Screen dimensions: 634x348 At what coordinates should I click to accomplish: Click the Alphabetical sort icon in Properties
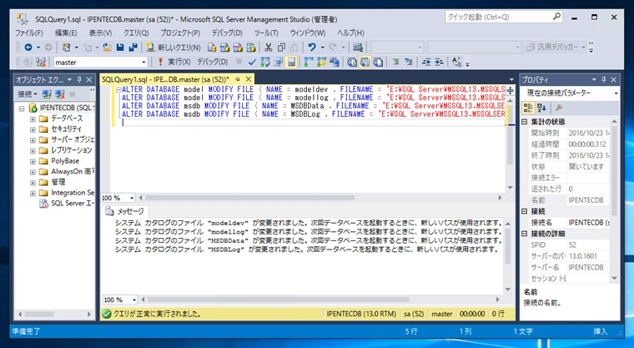coord(541,108)
